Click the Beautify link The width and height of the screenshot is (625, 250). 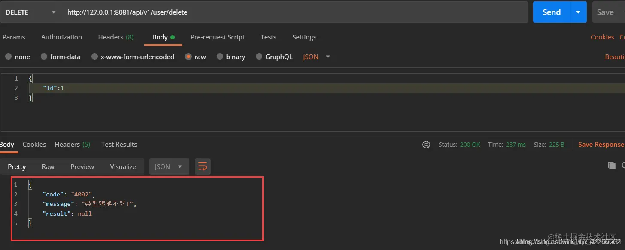(x=615, y=57)
